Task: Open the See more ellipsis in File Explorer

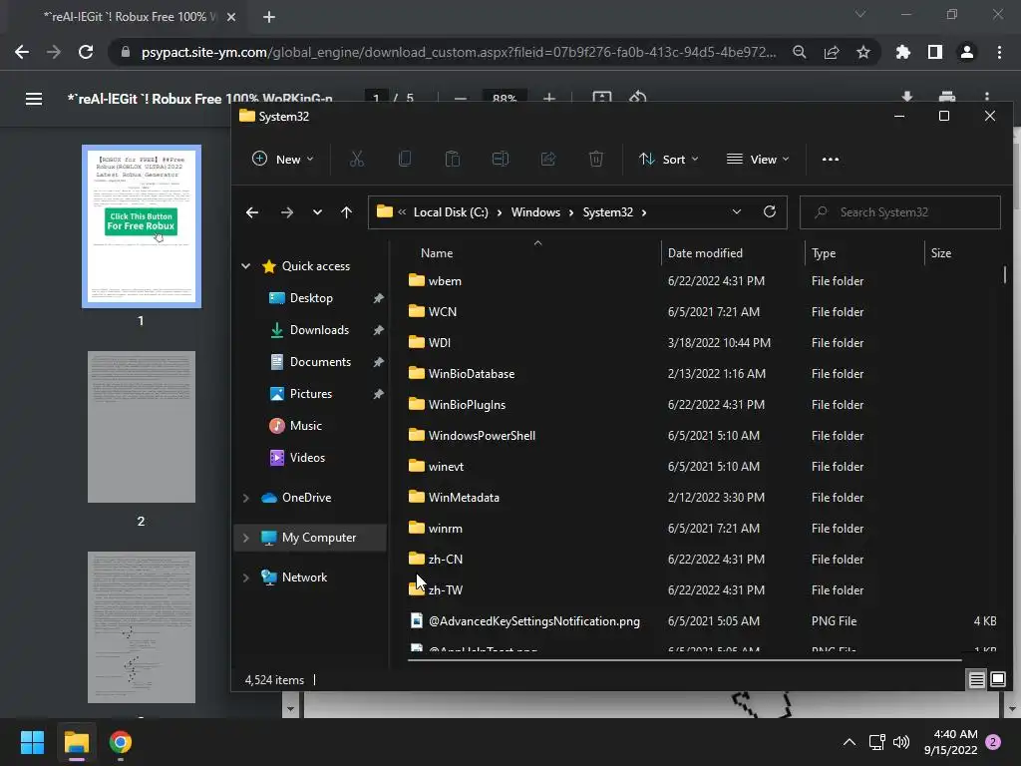Action: coord(831,159)
